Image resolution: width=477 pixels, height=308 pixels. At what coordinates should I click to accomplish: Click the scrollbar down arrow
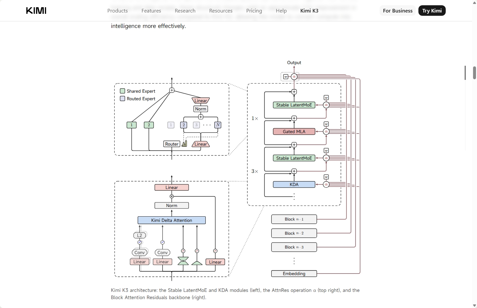click(x=474, y=305)
